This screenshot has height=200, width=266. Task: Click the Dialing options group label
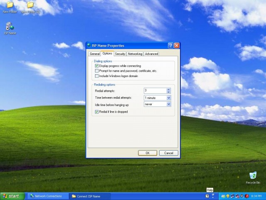tap(103, 61)
